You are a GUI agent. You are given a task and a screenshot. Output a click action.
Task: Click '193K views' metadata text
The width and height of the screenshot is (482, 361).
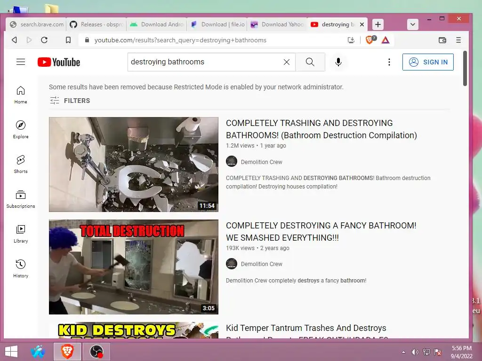pos(240,248)
